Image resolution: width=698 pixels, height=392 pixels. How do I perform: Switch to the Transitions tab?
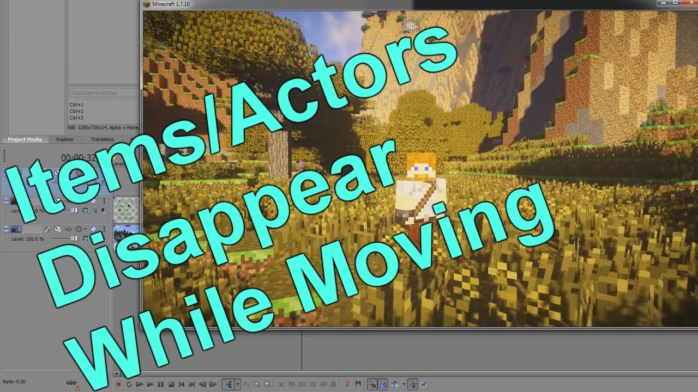(102, 139)
